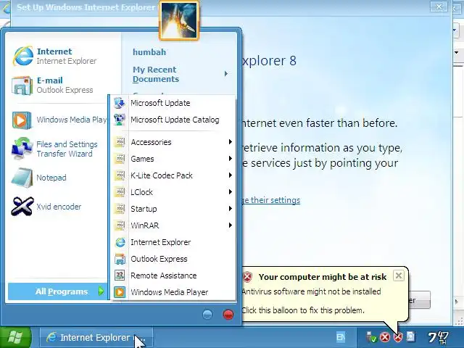Click the K-Lite Codec Pack folder icon
This screenshot has height=348, width=464.
click(x=120, y=175)
